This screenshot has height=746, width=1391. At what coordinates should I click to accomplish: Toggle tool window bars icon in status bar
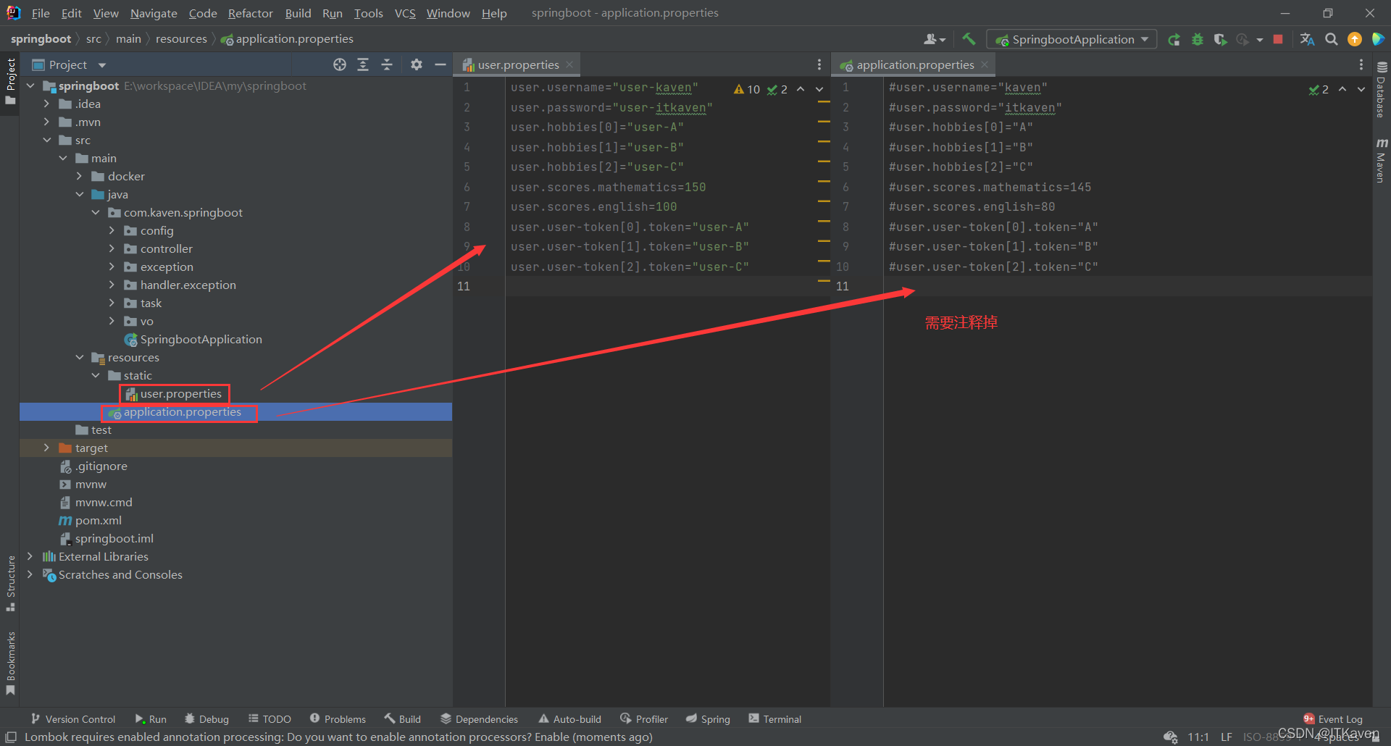coord(11,737)
